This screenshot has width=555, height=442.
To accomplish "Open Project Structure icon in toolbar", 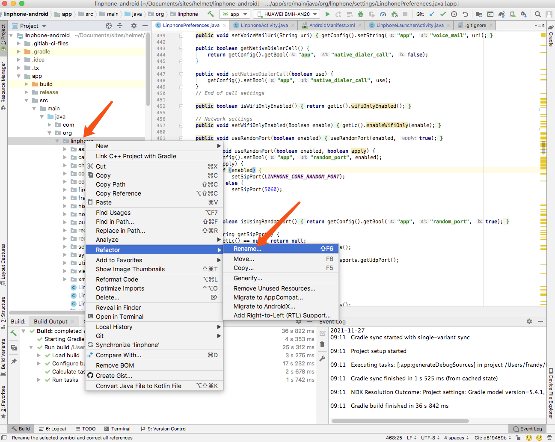I will tap(479, 14).
